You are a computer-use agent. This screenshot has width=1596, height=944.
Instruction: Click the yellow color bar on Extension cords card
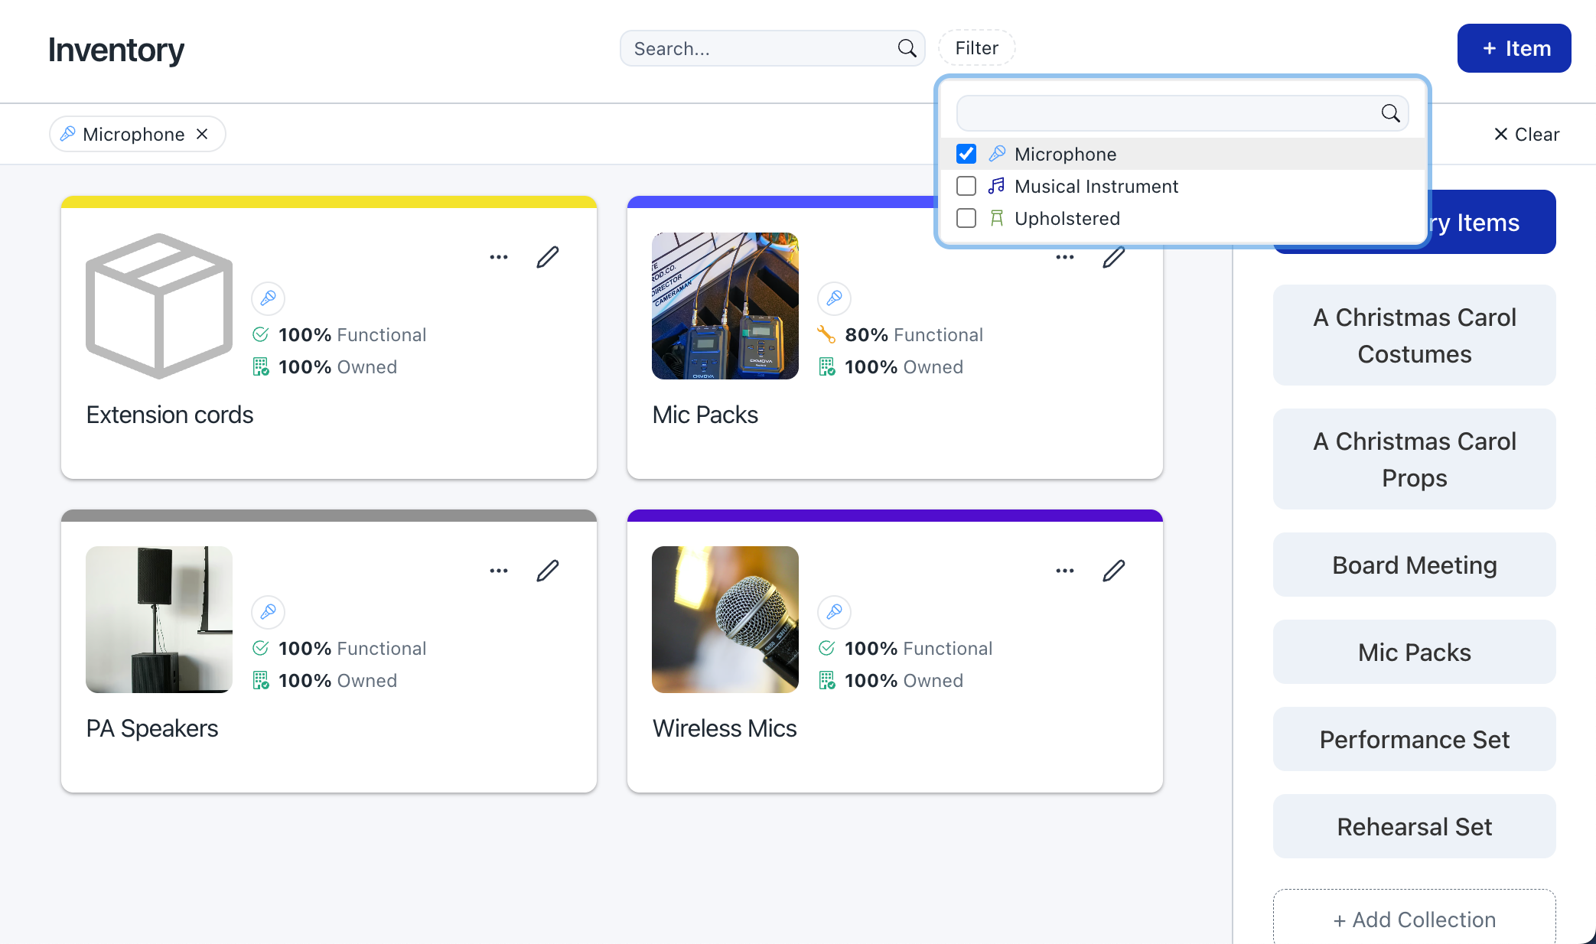click(329, 202)
